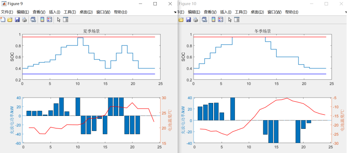Open 文件(F) menu in Figure 9
Screen dimensions: 347x153
(7, 12)
